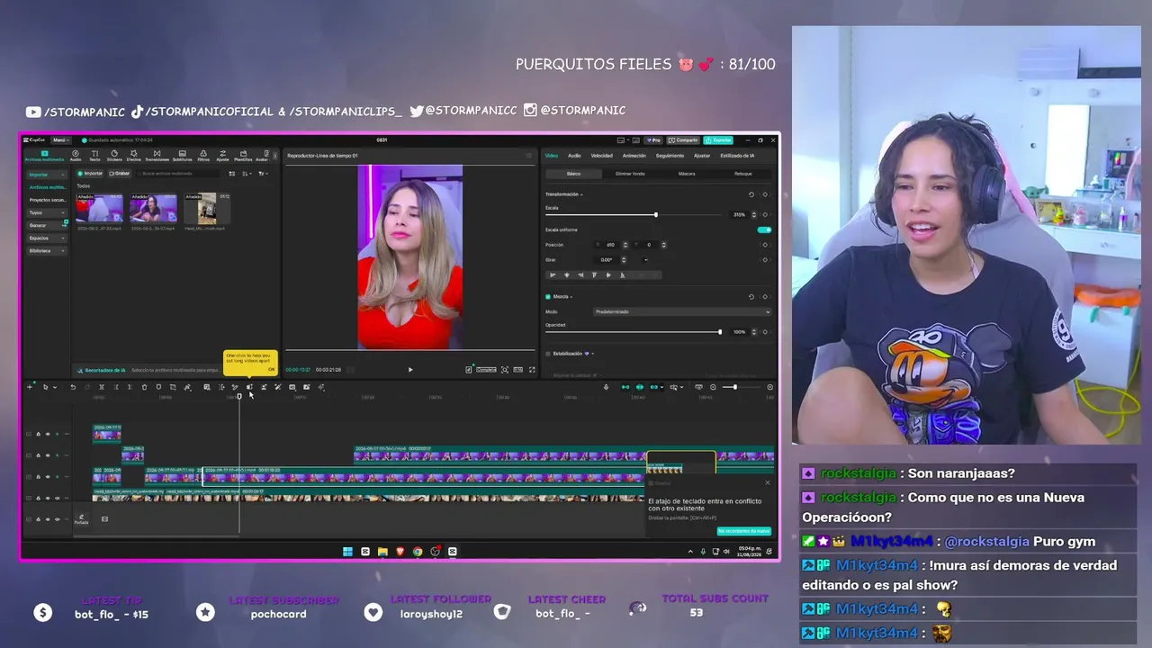This screenshot has height=648, width=1152.
Task: Open the Filtros tab
Action: coord(203,156)
